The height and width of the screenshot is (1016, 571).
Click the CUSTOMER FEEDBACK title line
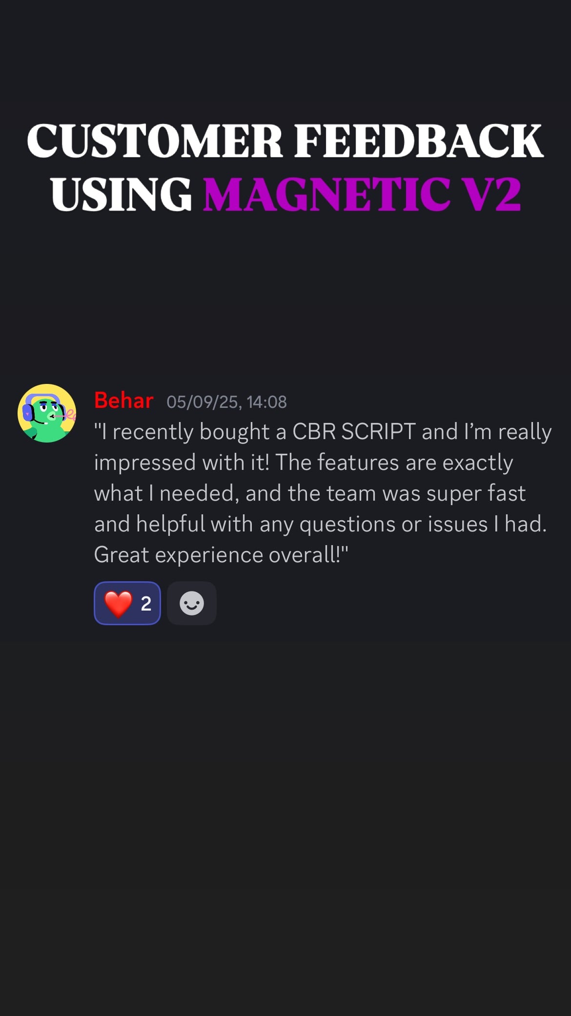285,141
